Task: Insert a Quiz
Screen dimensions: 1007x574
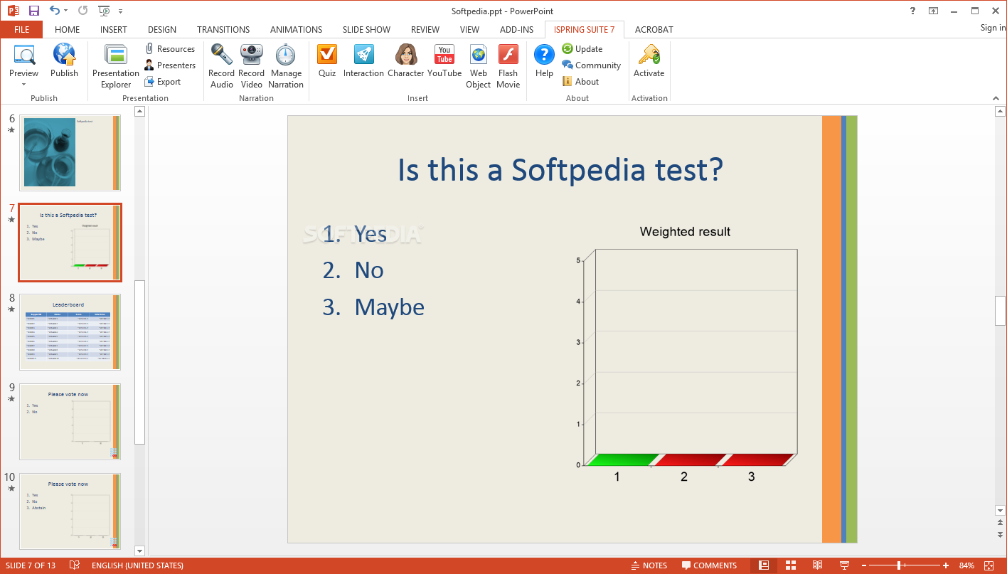Action: pos(327,61)
